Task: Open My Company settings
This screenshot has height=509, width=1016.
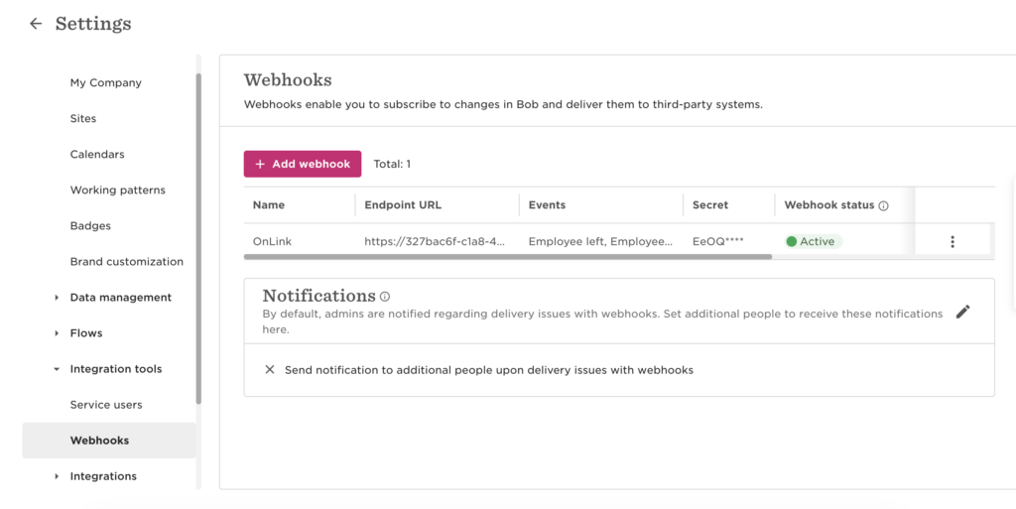Action: (x=105, y=83)
